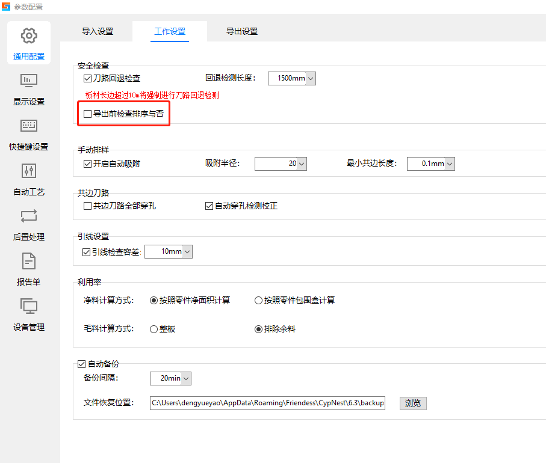Switch to 导入设置 tab
Image resolution: width=546 pixels, height=463 pixels.
(x=98, y=31)
